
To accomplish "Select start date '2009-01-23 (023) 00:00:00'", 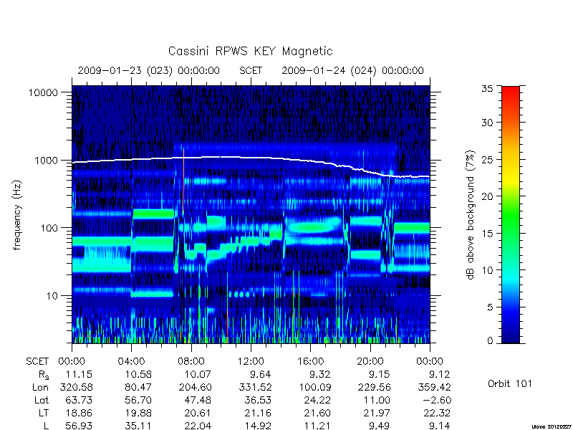I will (148, 70).
